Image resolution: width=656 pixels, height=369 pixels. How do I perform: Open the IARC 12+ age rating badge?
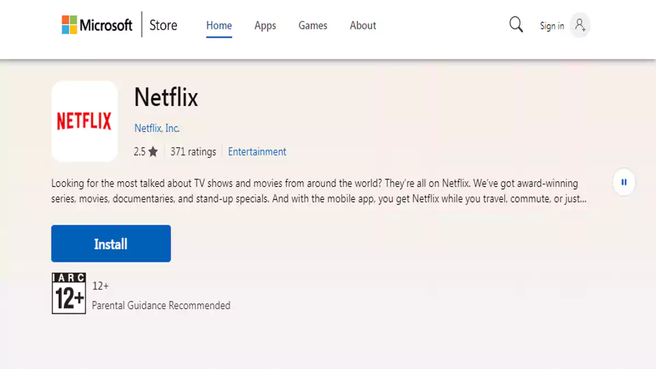[x=68, y=294]
